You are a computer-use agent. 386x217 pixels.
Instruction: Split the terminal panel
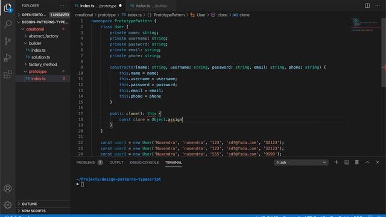coord(347,162)
